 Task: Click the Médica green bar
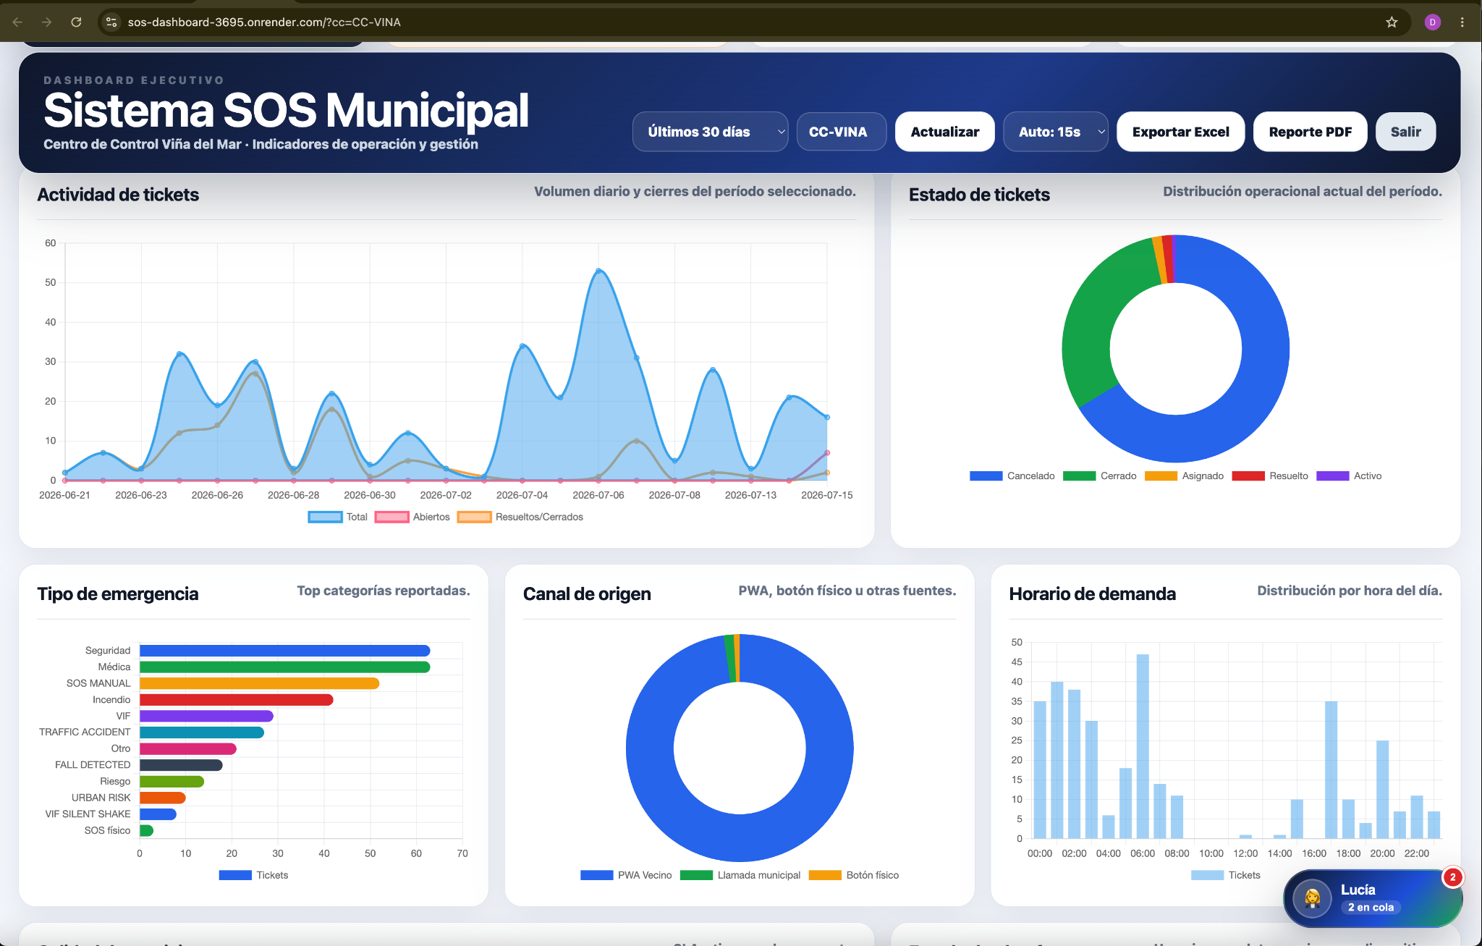coord(284,667)
